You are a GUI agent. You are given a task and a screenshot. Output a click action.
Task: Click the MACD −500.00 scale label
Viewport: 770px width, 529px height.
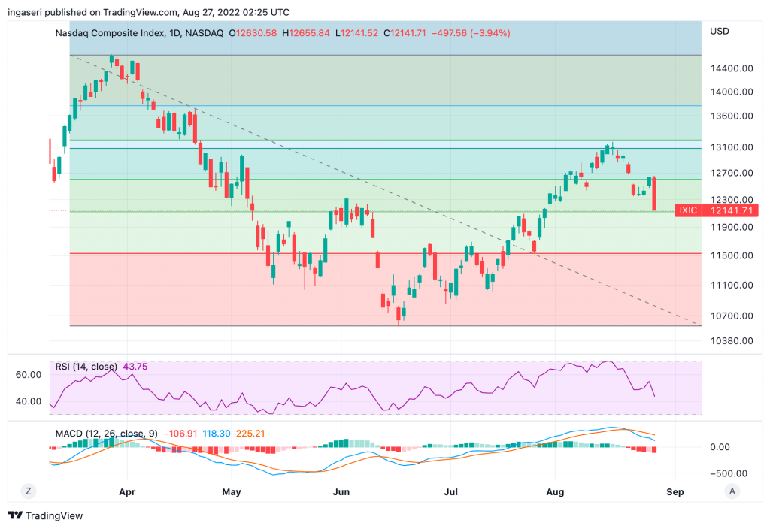pyautogui.click(x=729, y=473)
